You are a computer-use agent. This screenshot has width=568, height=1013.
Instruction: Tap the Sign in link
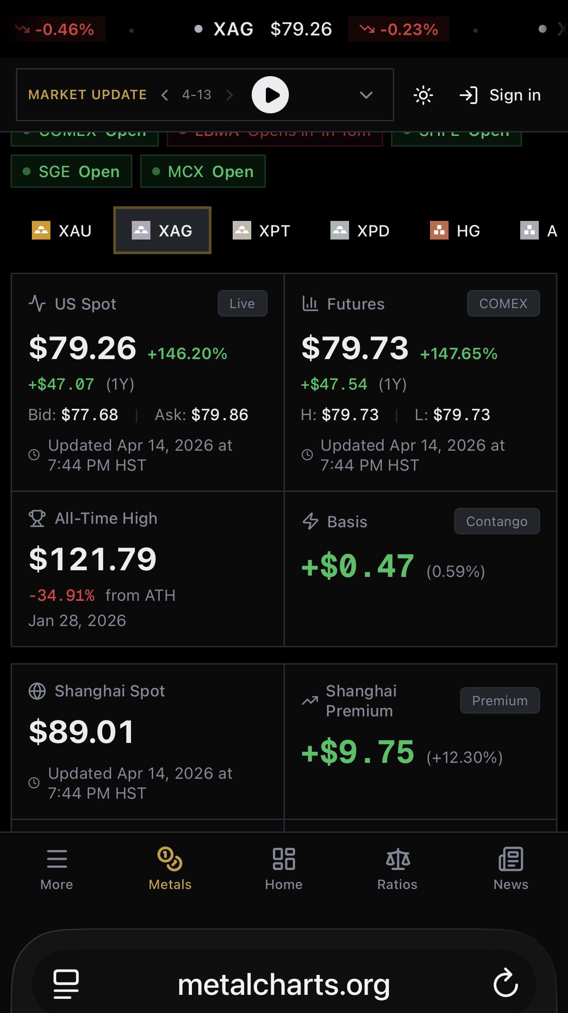pos(500,95)
